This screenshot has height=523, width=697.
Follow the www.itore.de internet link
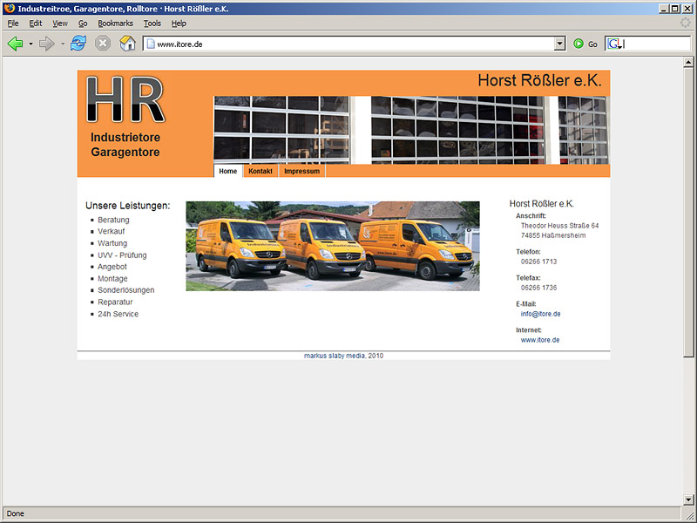pos(540,340)
